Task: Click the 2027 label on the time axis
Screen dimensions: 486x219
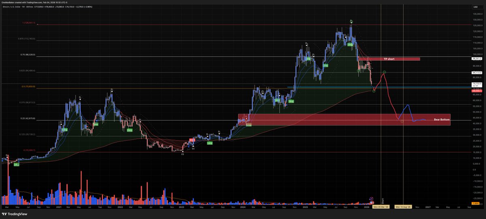Action: [x=428, y=206]
